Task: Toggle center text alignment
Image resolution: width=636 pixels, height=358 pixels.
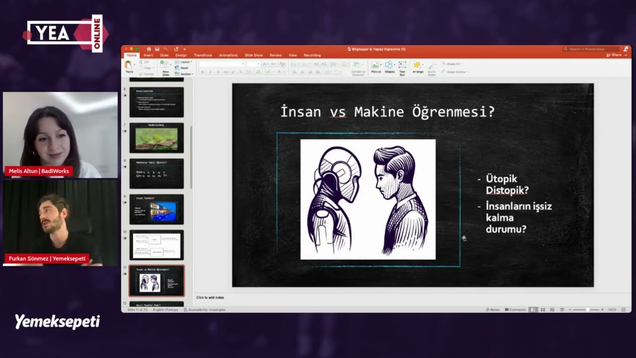Action: (303, 72)
